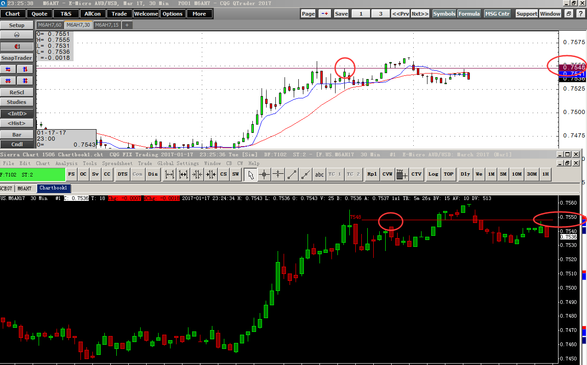Viewport: 587px width, 365px height.
Task: Open the Studies button in CQG
Action: [x=17, y=102]
